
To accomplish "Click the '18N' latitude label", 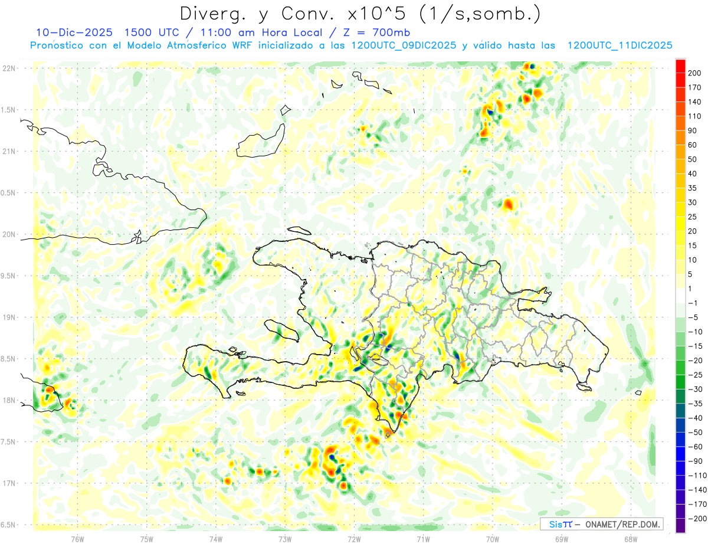I will (x=8, y=401).
